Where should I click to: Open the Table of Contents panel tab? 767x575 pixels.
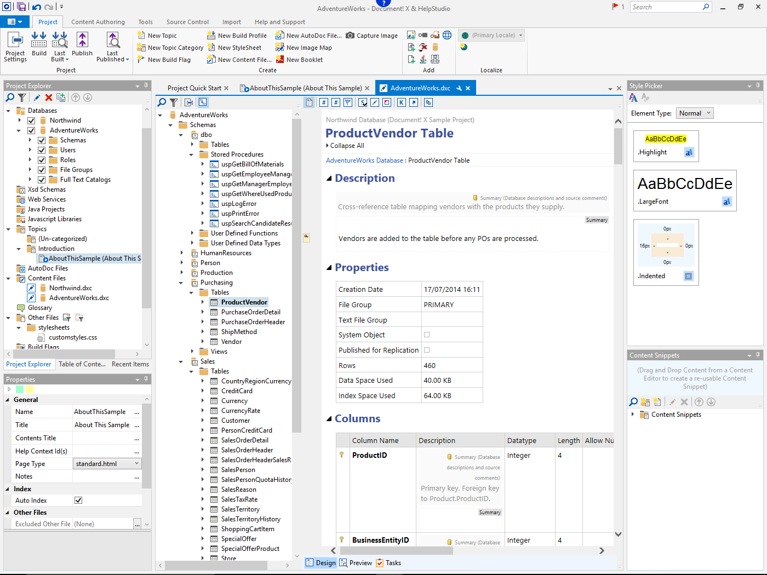[x=82, y=364]
